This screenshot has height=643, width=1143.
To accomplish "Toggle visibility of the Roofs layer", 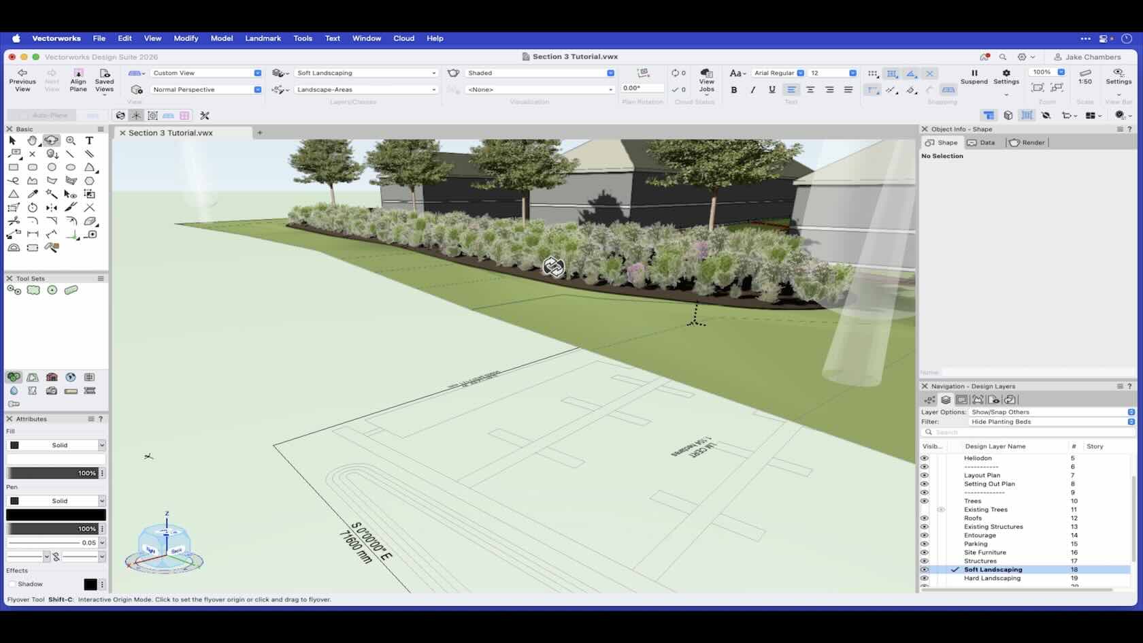I will click(x=924, y=518).
